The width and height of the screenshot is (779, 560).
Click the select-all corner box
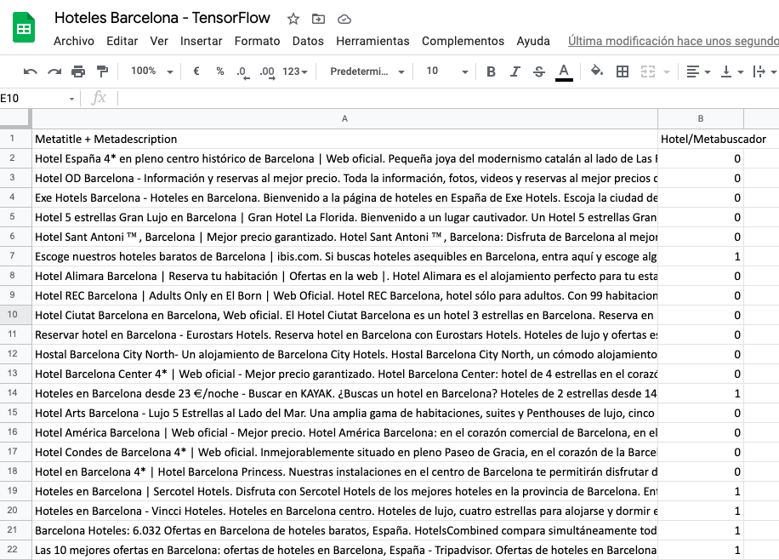click(x=15, y=119)
